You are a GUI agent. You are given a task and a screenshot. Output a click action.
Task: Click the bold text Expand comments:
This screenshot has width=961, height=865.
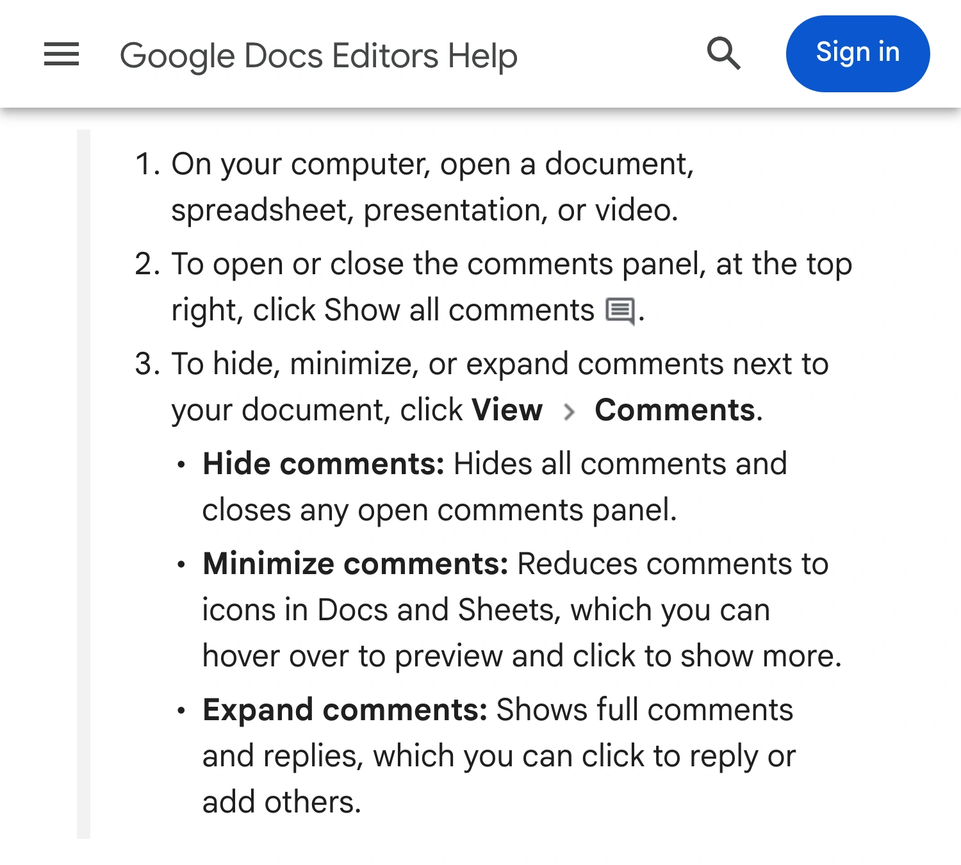[345, 710]
